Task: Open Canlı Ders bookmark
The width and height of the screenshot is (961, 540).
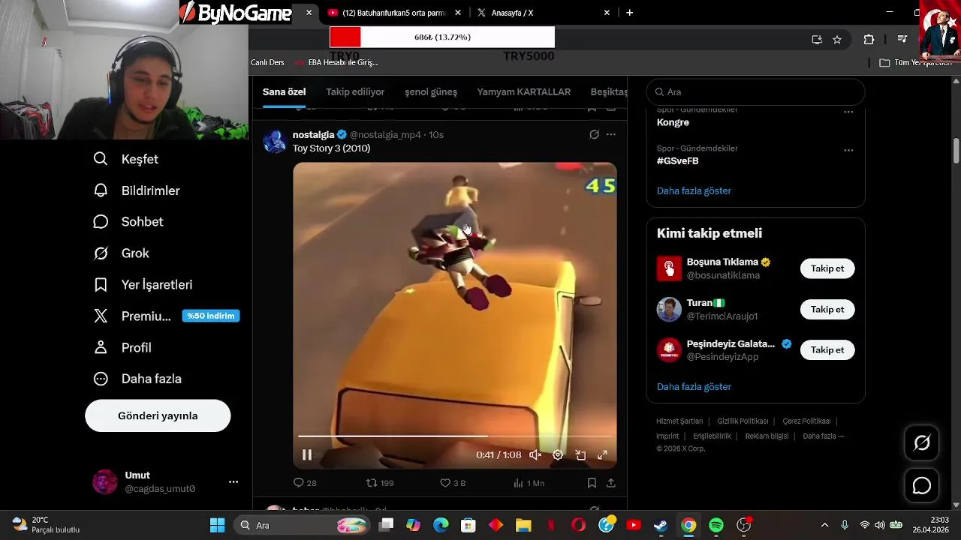Action: point(267,62)
